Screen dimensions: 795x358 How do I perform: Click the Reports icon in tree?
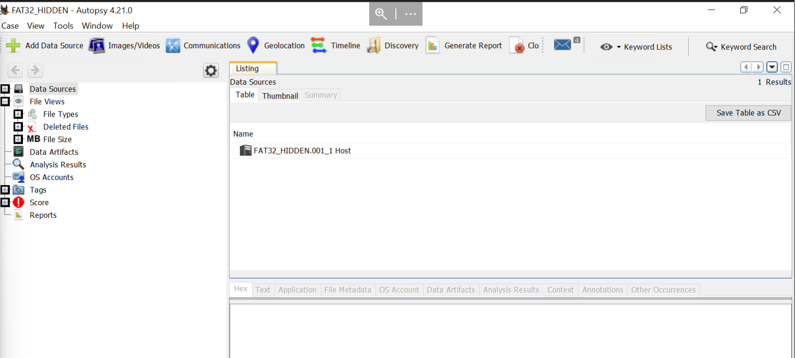19,215
